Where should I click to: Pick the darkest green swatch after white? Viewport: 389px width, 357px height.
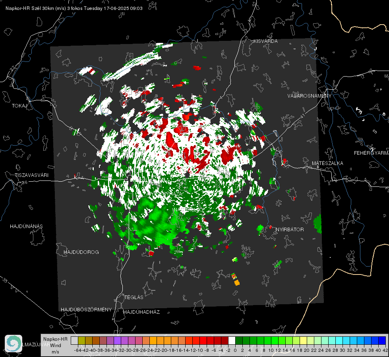click(x=239, y=341)
